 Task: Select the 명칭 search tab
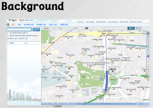coord(13,25)
